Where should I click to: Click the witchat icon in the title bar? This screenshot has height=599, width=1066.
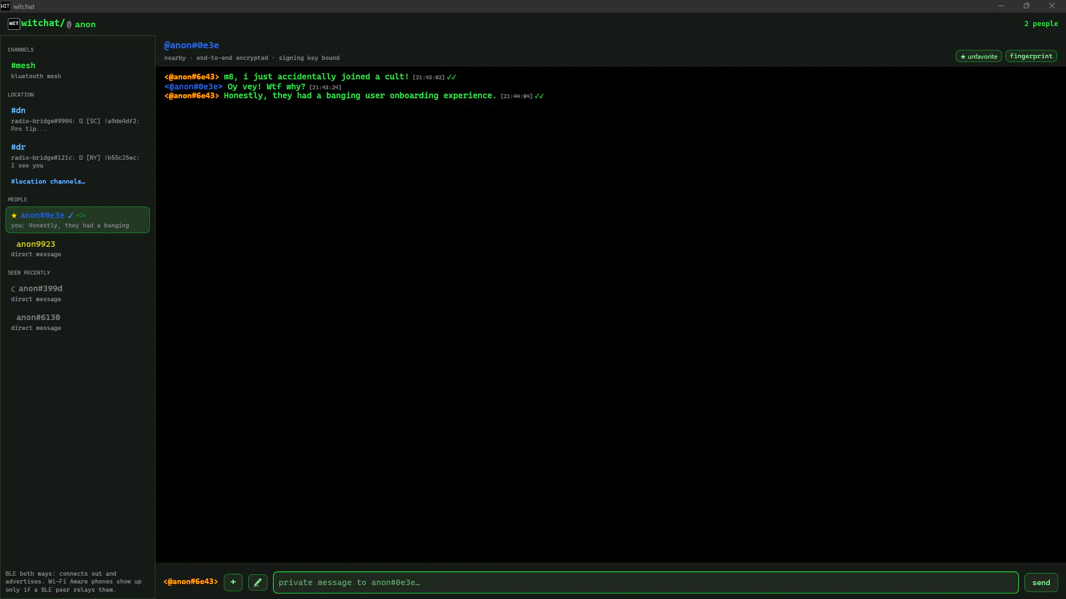5,6
